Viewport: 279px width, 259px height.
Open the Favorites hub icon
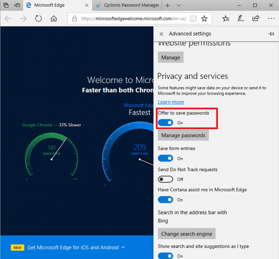click(x=226, y=19)
